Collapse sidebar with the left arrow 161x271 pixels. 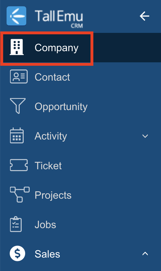point(144,16)
